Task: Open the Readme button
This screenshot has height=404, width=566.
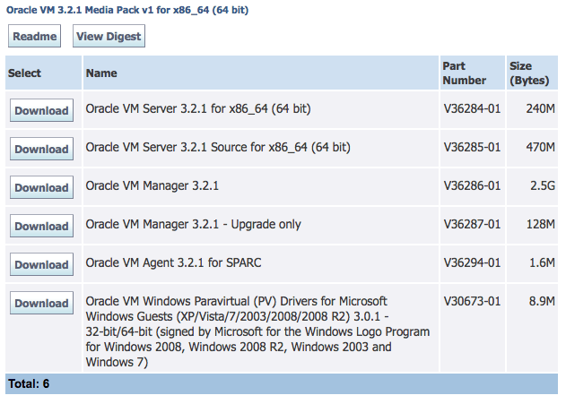Action: 35,36
